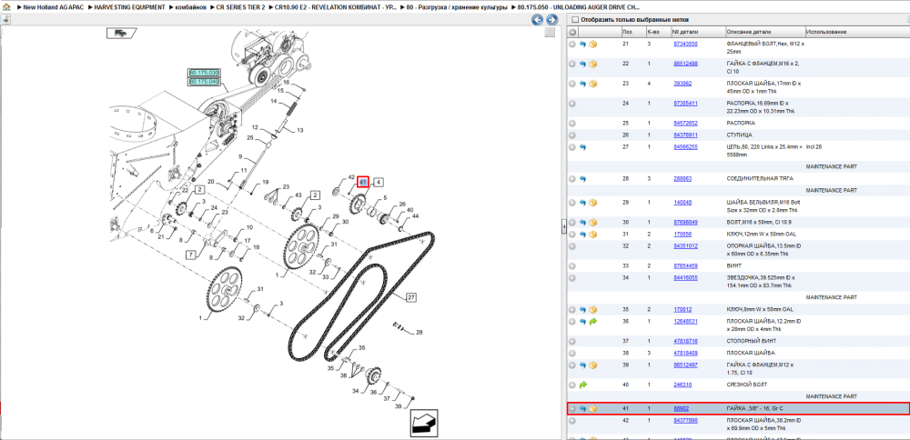Viewport: 910px width, 440px height.
Task: Open New Holland AG APAC breadcrumb
Action: [x=52, y=7]
